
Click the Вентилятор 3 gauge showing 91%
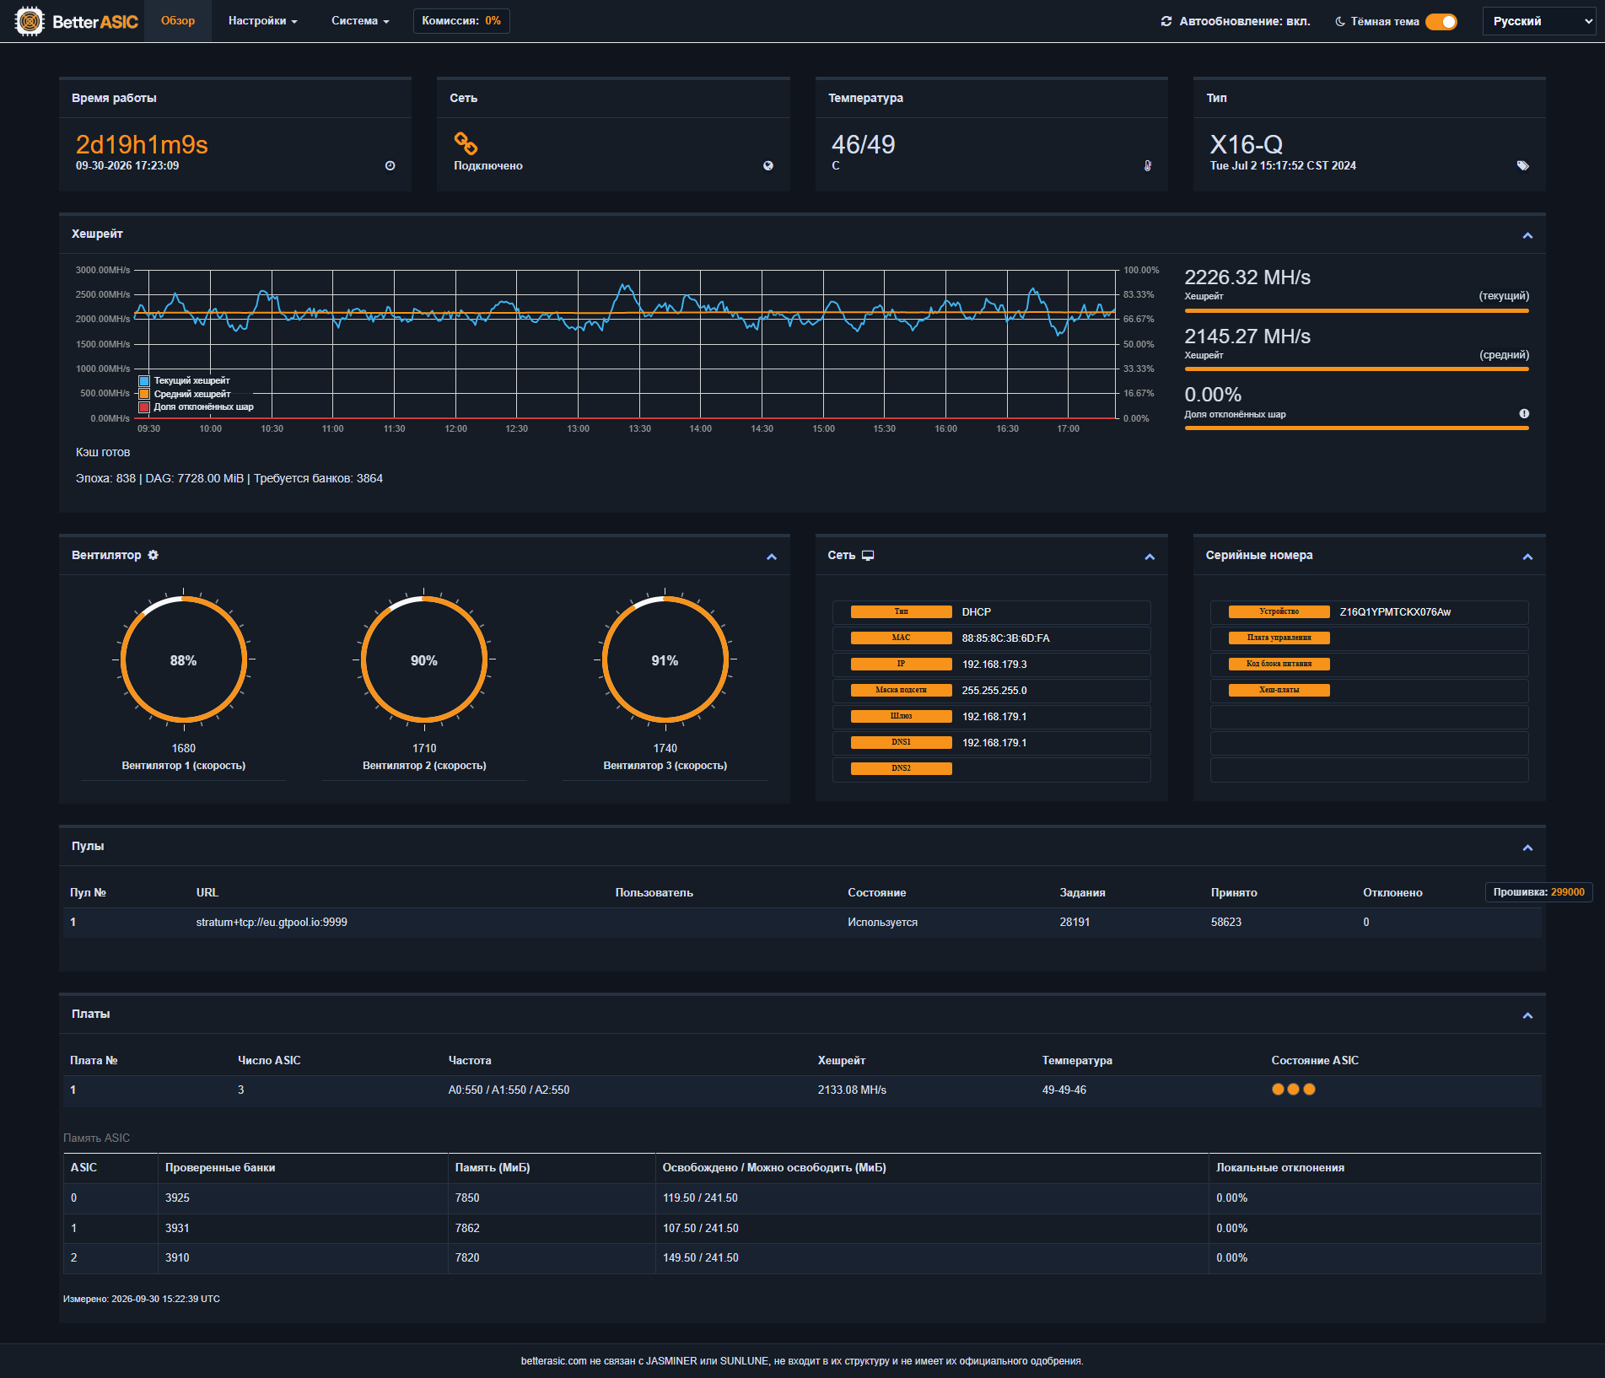point(665,659)
